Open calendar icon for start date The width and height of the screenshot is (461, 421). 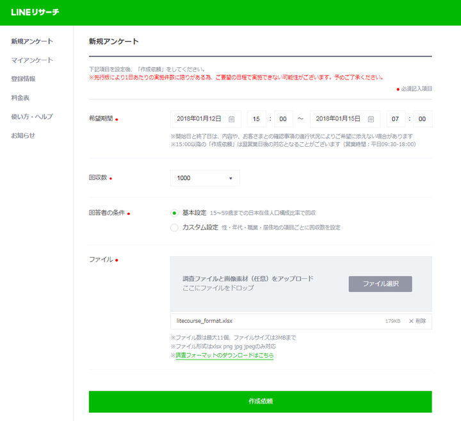pyautogui.click(x=232, y=119)
